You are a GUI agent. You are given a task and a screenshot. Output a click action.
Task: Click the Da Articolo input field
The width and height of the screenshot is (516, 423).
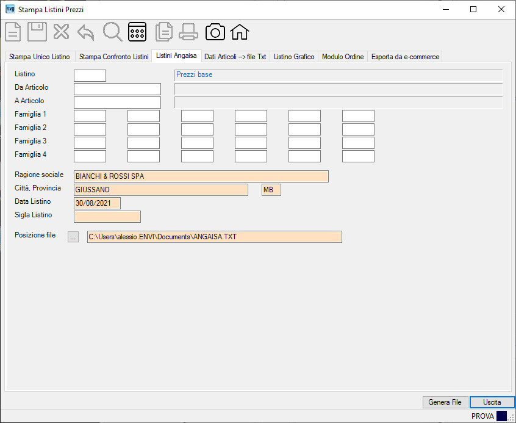coord(118,89)
